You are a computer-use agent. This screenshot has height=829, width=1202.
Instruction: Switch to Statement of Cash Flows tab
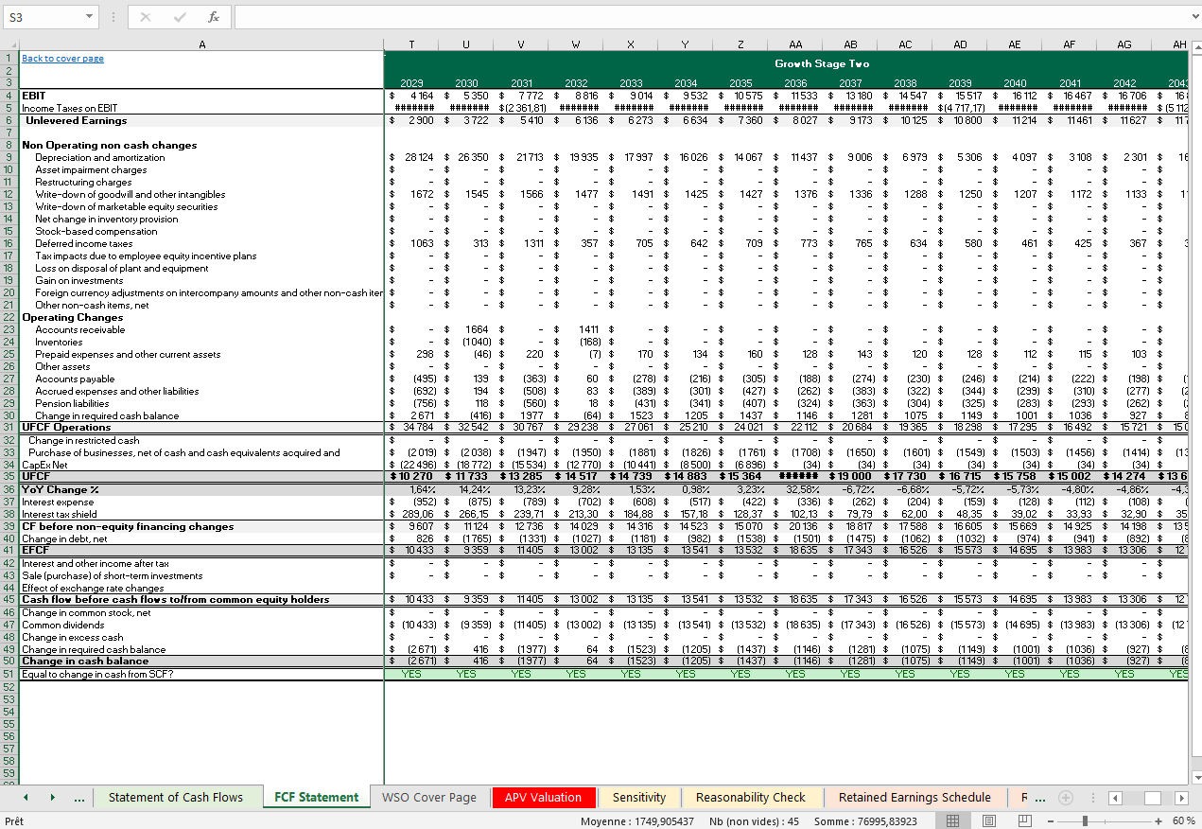(176, 798)
